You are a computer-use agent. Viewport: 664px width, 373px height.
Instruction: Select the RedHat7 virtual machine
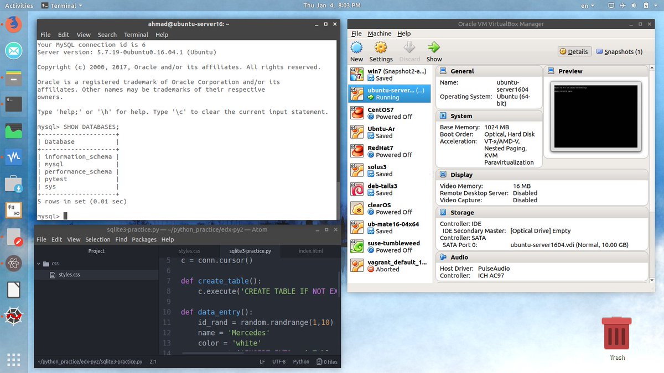coord(390,151)
